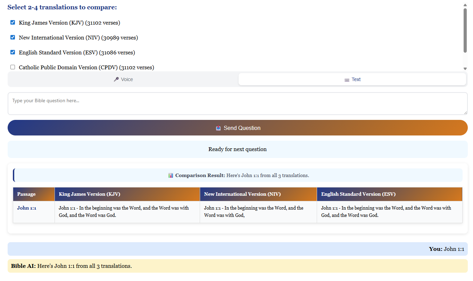Click 'Select 2-4 translations to compare' heading
473x281 pixels.
62,7
